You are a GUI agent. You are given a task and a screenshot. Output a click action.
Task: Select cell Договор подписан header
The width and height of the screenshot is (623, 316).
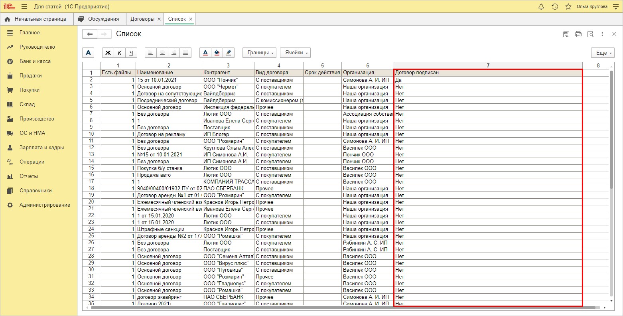[x=488, y=73]
